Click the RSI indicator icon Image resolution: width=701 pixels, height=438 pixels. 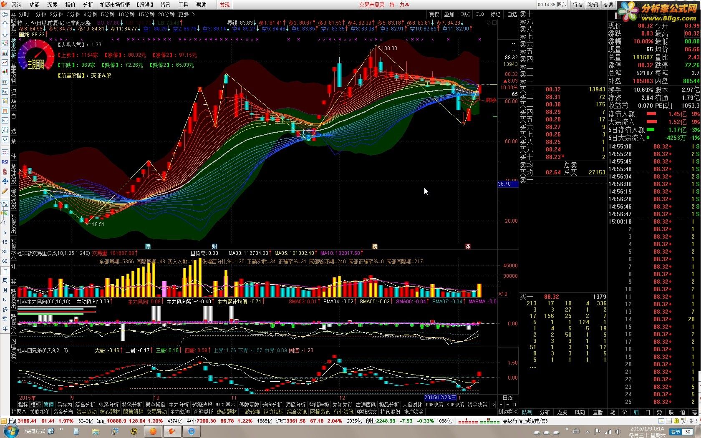tap(5, 162)
